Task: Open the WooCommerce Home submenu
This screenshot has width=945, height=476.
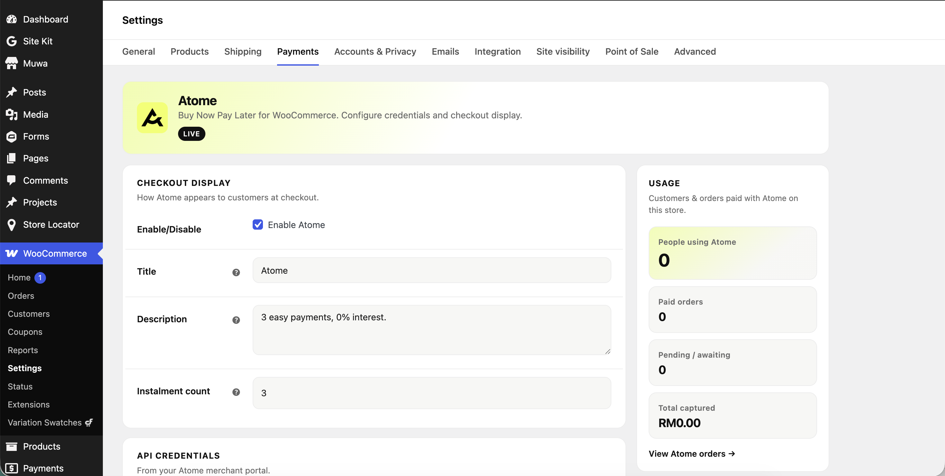Action: [19, 278]
